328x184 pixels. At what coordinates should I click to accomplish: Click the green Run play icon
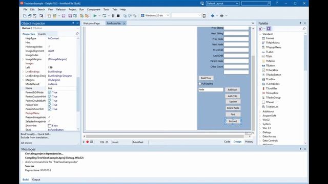[x=95, y=16]
